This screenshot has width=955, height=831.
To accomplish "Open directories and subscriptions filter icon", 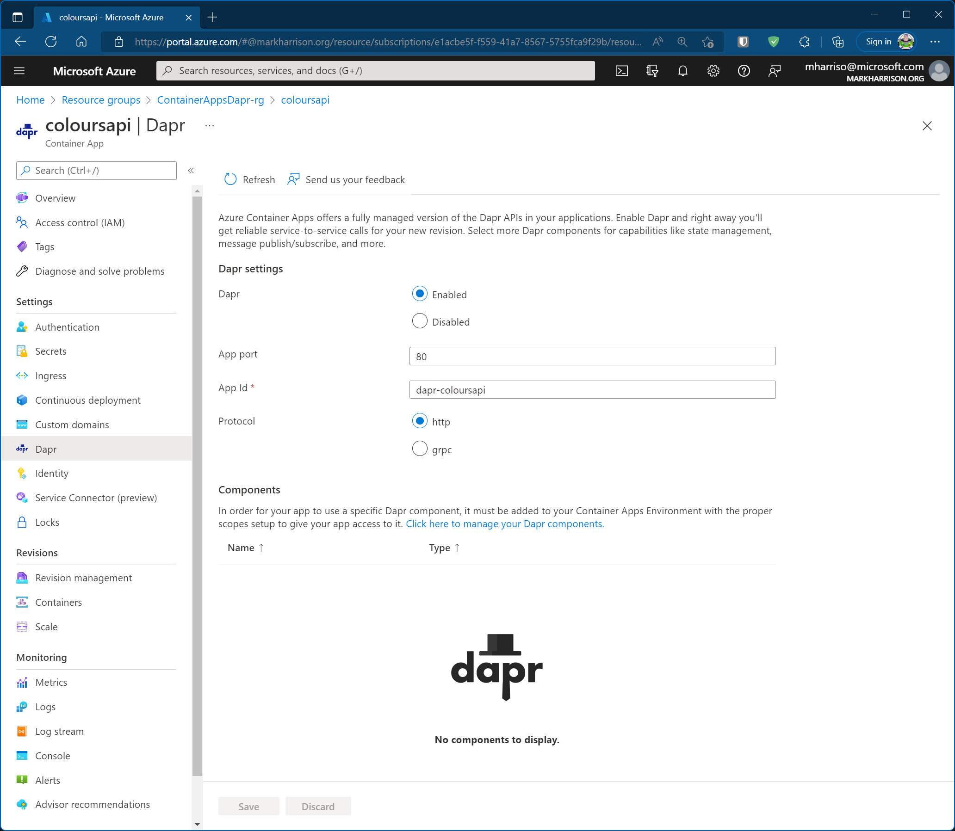I will pyautogui.click(x=652, y=70).
